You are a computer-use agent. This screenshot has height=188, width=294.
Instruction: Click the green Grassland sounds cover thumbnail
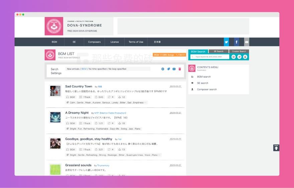(55, 170)
